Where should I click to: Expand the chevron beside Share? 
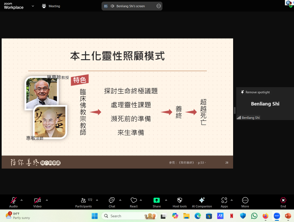click(166, 200)
